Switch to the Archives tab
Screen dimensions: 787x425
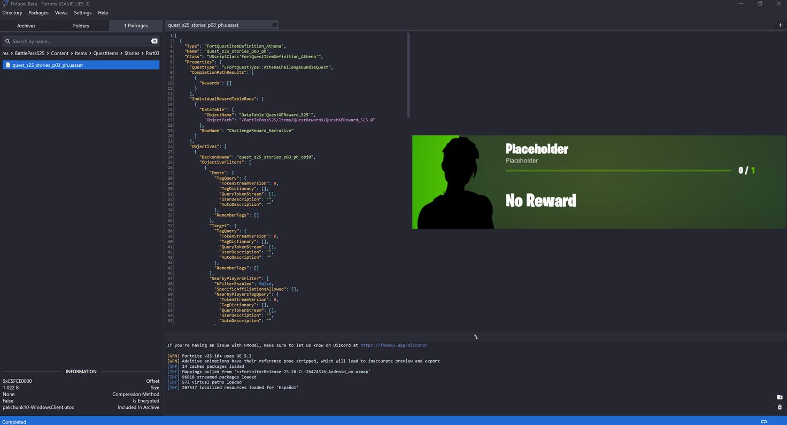[x=26, y=26]
